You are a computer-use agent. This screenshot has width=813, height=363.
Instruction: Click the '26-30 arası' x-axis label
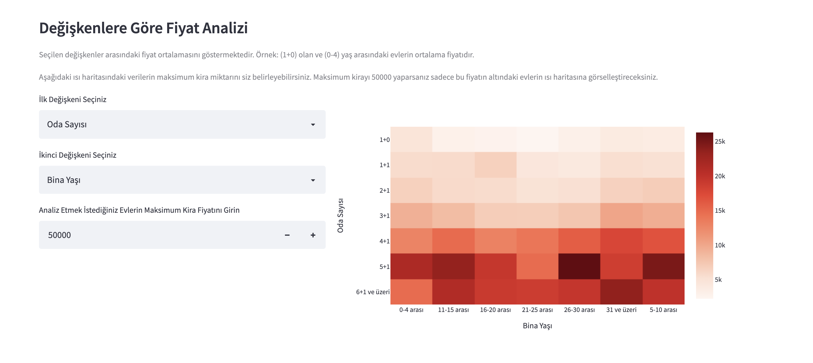[579, 310]
